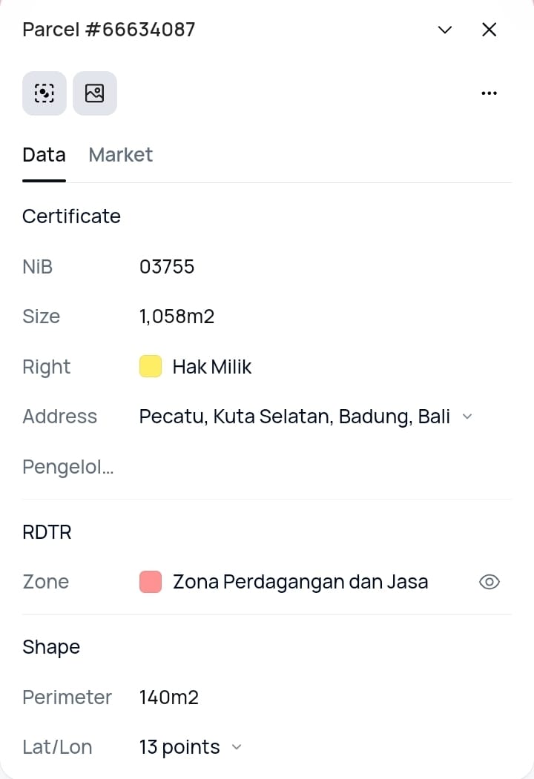Viewport: 534px width, 779px height.
Task: Click the 1,058m2 size value
Action: (x=177, y=316)
